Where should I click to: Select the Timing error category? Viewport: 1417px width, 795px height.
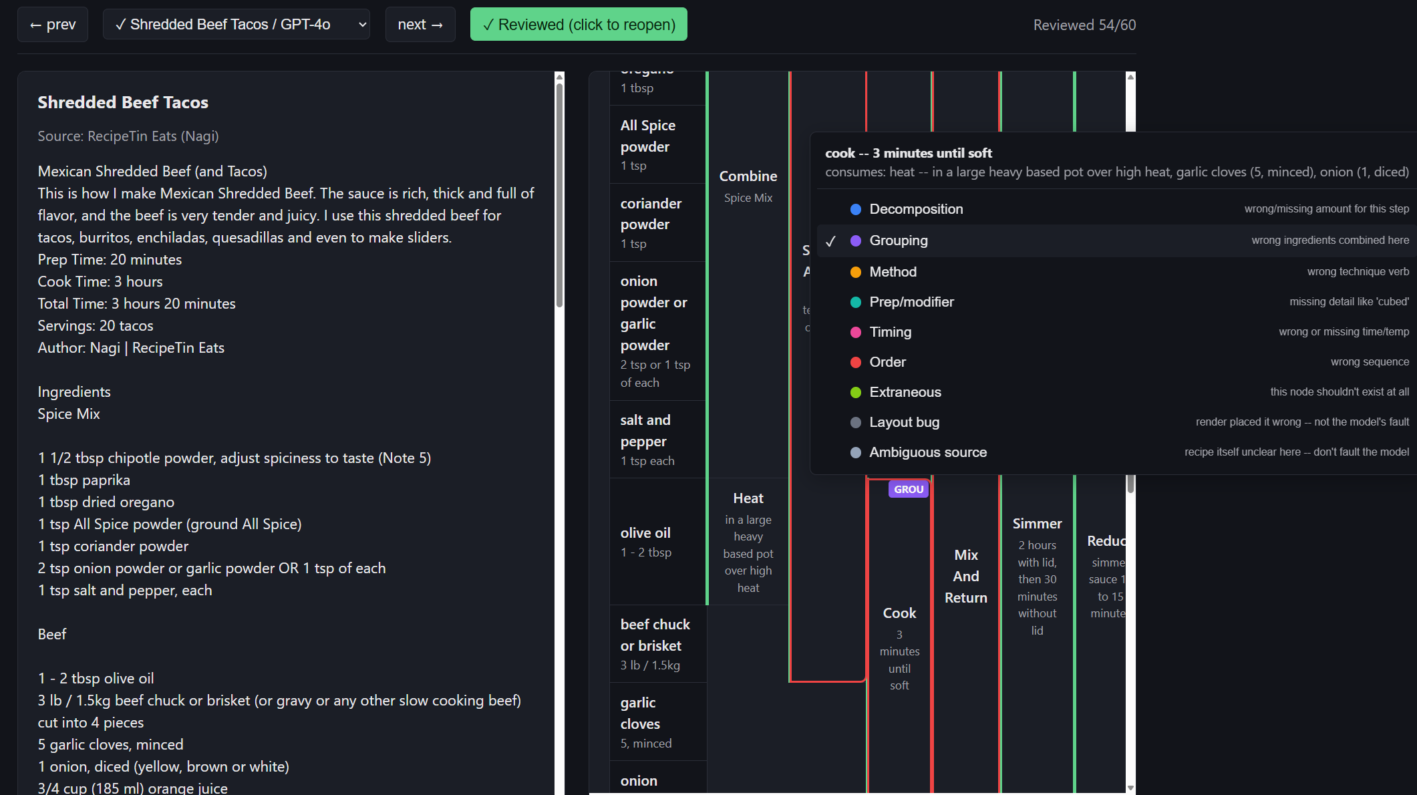1116,332
